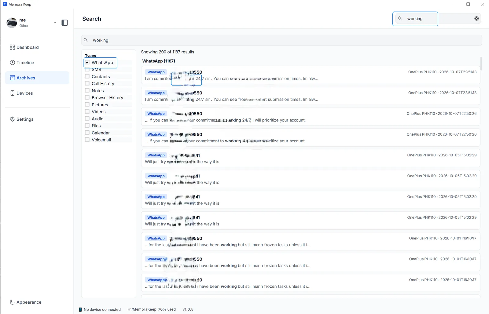Toggle the sidebar collapse icon
This screenshot has width=489, height=314.
64,23
